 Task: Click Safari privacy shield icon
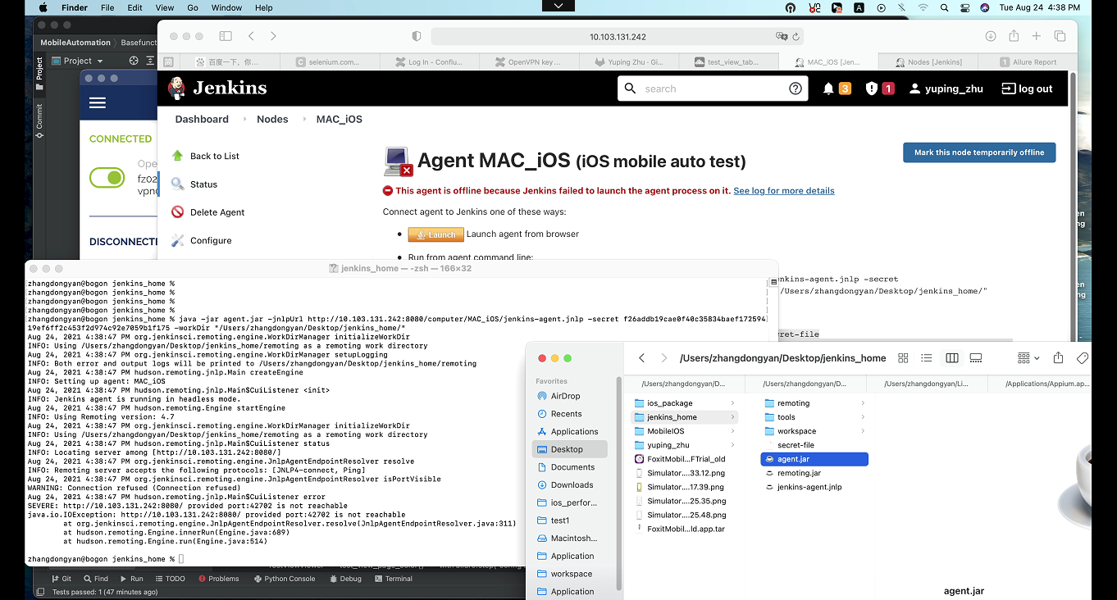[x=417, y=36]
